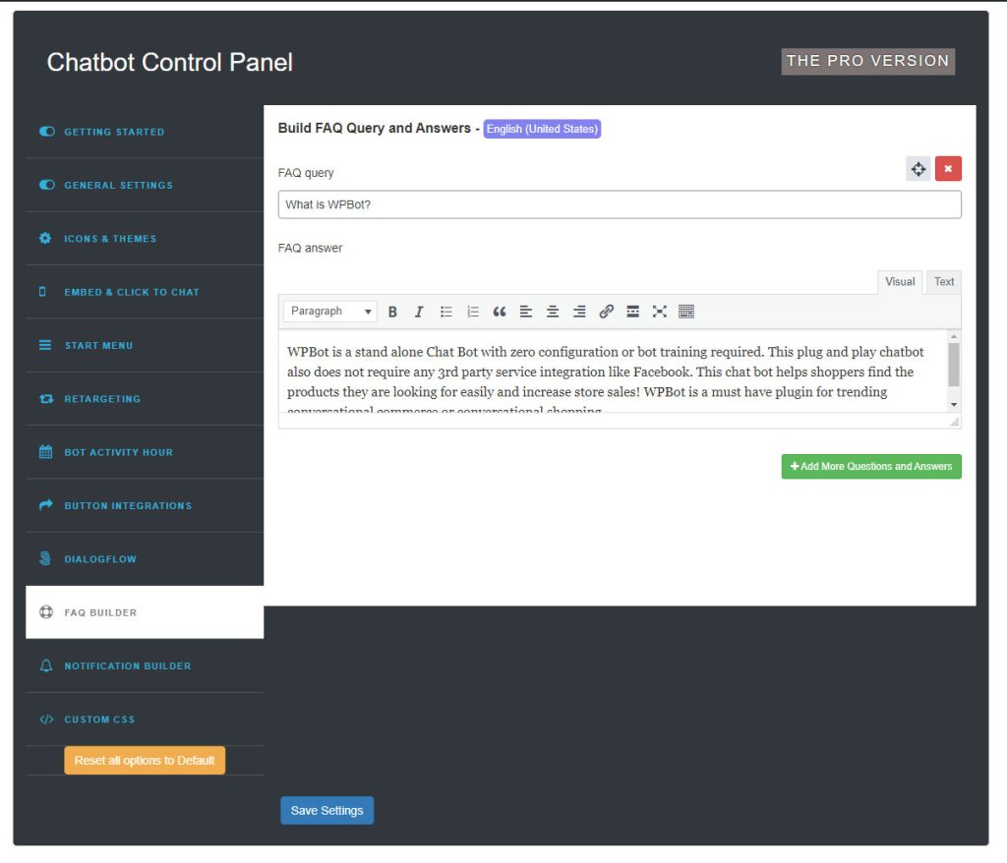1007x863 pixels.
Task: Add a blockquote to the FAQ answer
Action: click(499, 311)
